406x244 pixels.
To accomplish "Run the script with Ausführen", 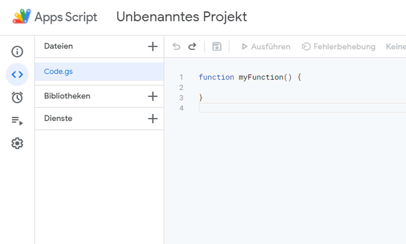I will [266, 46].
